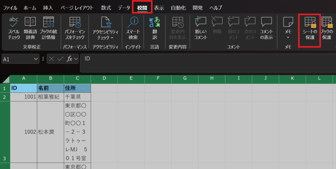Switch to the 数式 formulas tab
The image size is (336, 169).
click(106, 8)
